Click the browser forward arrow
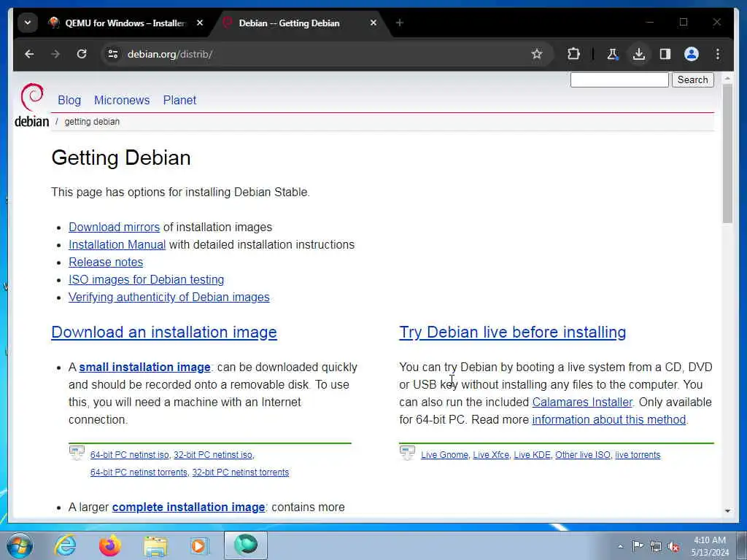Screen dimensions: 747x560 pos(55,54)
